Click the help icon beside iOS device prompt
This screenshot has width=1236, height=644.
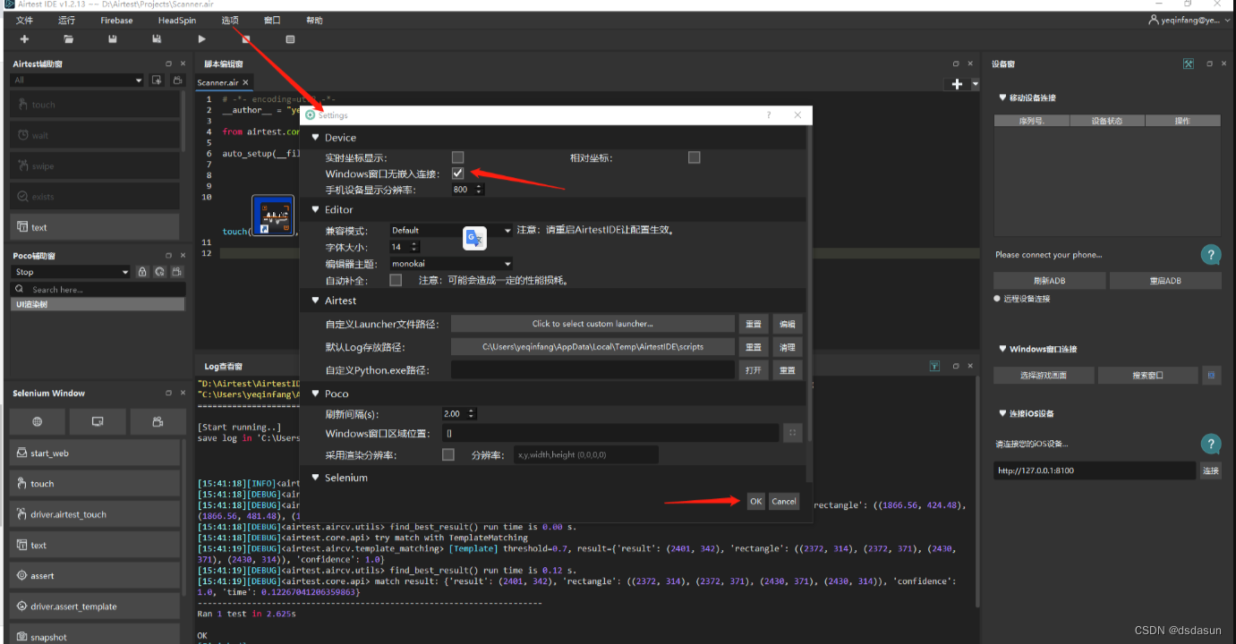[1210, 444]
